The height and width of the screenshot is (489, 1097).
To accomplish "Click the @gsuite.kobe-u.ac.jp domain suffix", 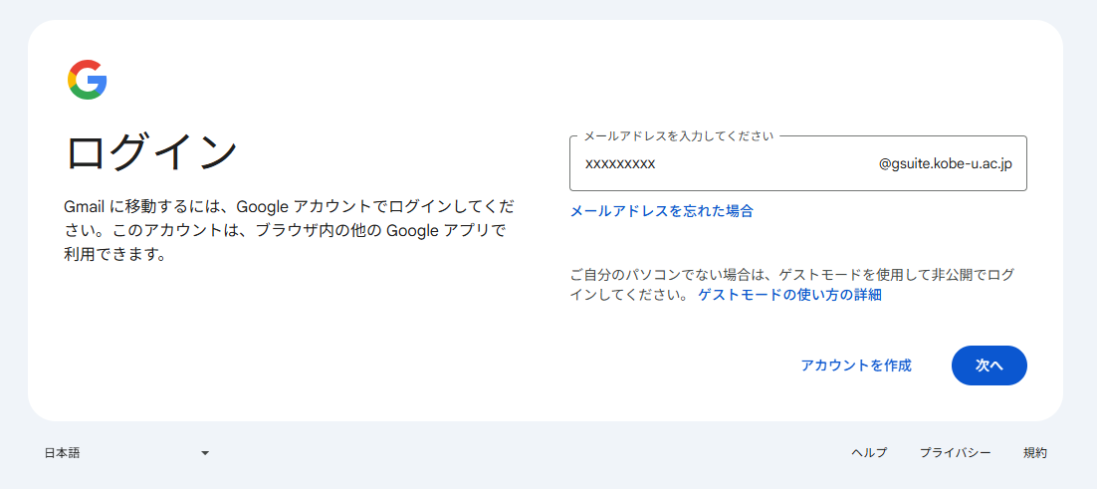I will [x=945, y=163].
